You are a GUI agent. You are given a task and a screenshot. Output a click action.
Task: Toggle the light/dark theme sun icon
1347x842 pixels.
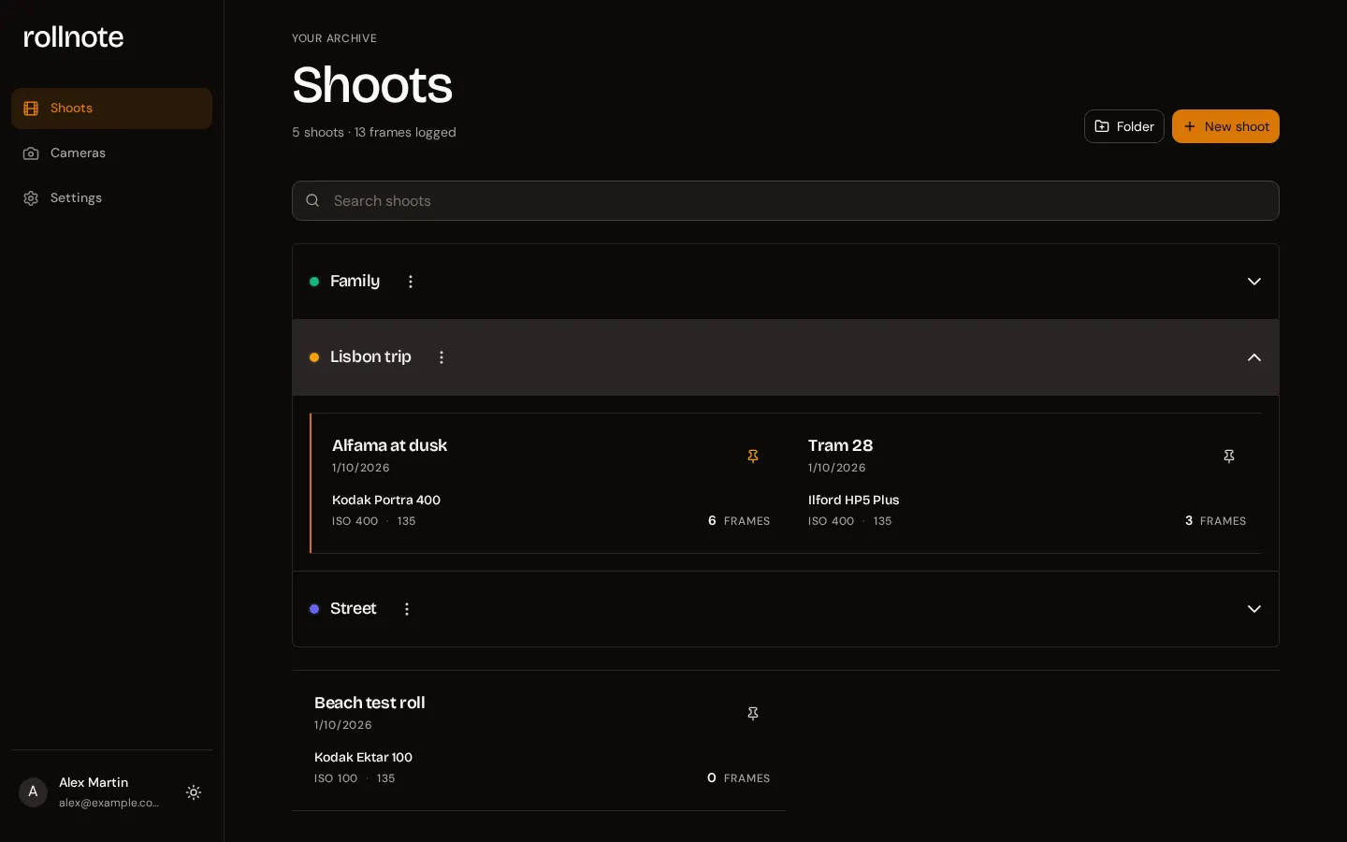(194, 792)
